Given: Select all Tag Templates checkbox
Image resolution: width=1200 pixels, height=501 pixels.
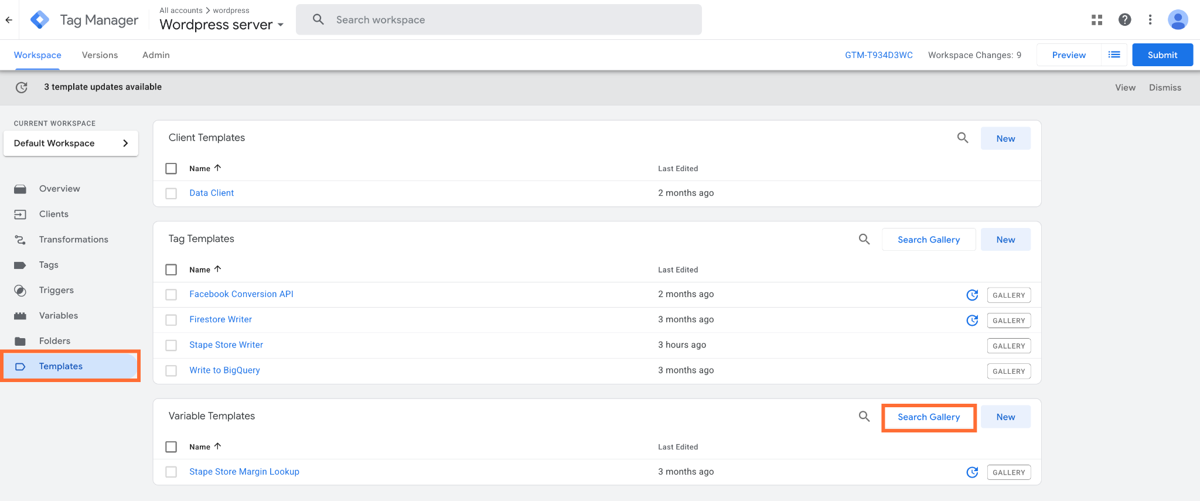Looking at the screenshot, I should 171,270.
